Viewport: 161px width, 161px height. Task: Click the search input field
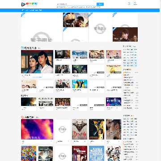(x=76, y=4)
